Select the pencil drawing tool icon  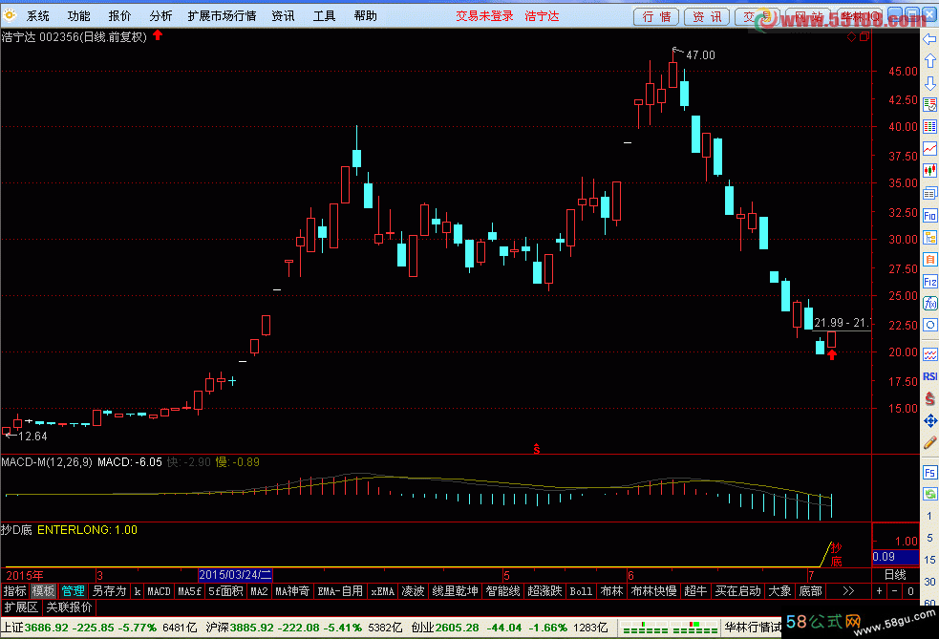[x=929, y=442]
